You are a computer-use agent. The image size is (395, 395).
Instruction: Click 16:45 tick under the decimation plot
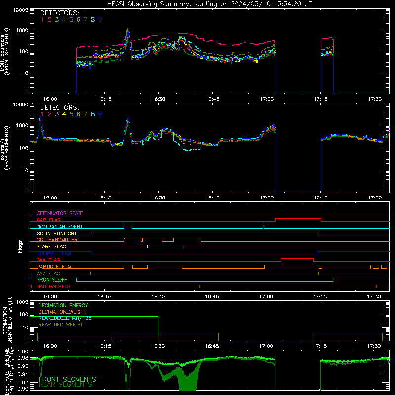pyautogui.click(x=212, y=346)
